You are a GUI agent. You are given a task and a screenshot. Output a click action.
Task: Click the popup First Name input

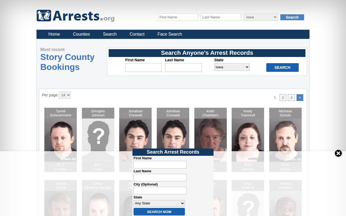point(160,165)
